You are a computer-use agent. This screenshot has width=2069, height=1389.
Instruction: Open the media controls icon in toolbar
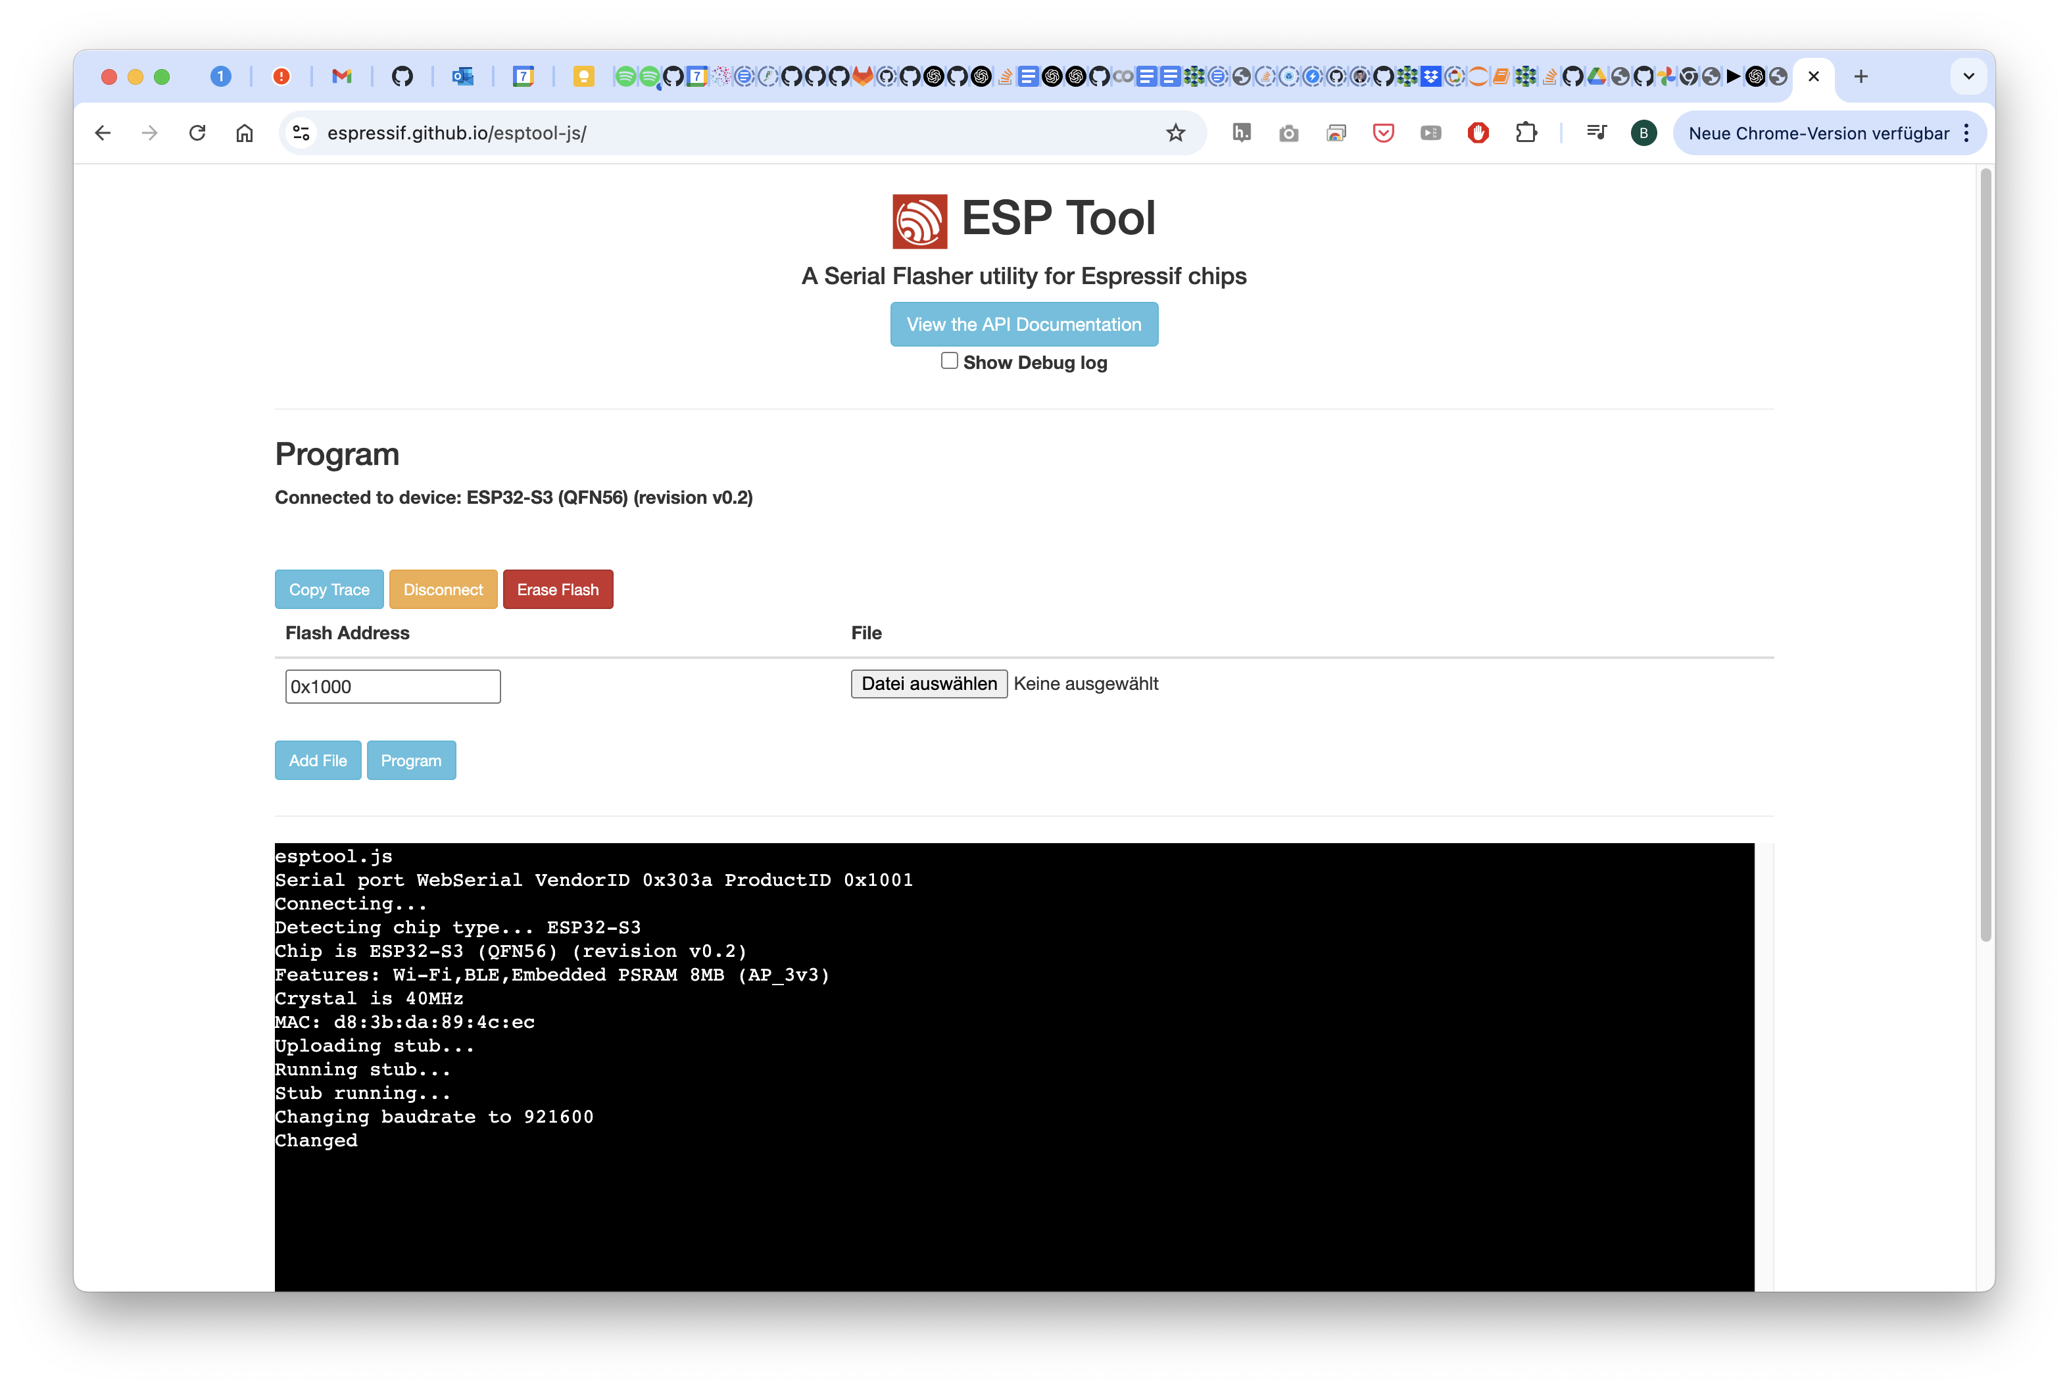[1596, 133]
